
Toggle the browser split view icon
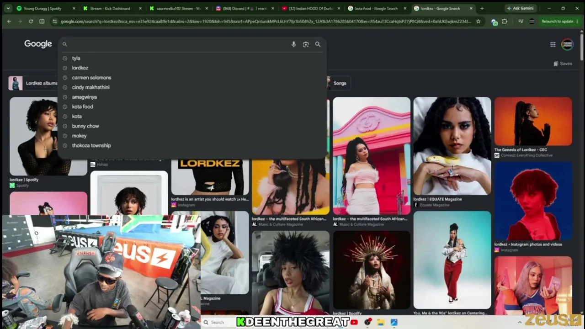point(42,21)
